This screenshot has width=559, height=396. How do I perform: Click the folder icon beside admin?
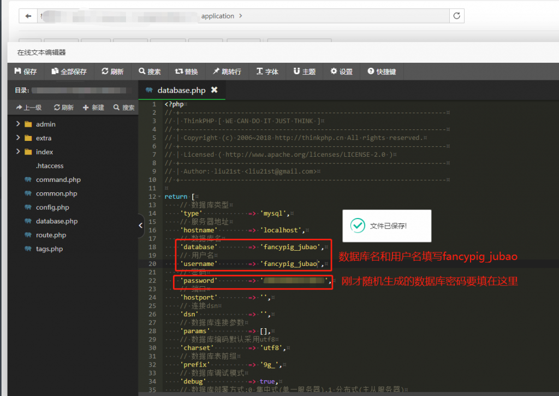coord(28,124)
